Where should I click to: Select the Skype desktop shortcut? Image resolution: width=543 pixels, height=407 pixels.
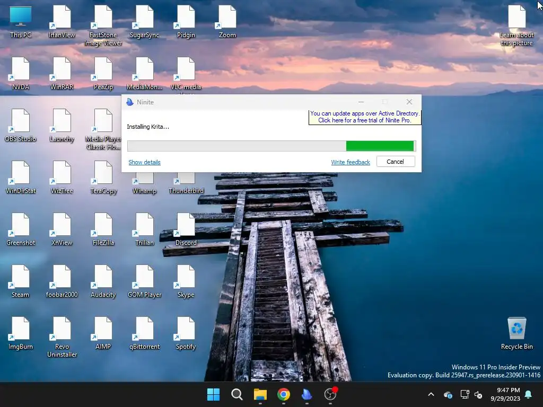(186, 281)
